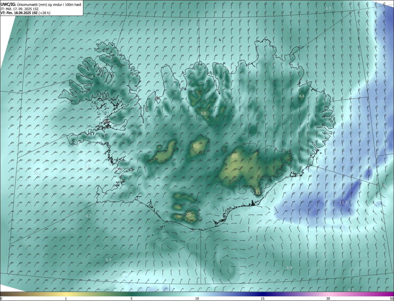Click the color scale tick labeled 0
Screen dimensions: 394x301
1,299
